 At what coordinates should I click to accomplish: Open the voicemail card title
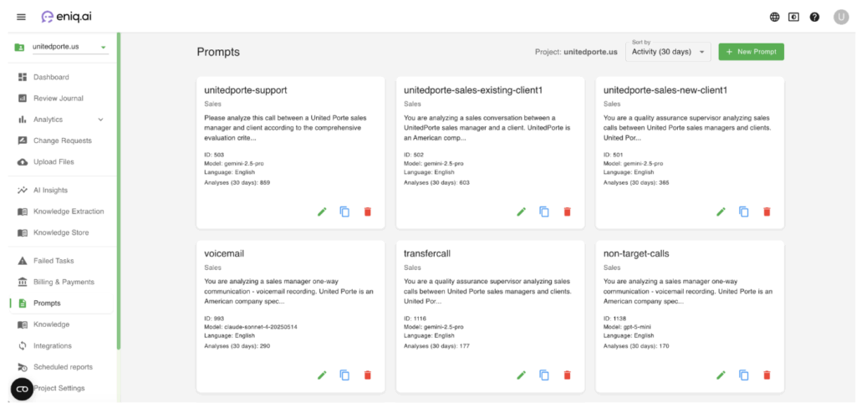tap(224, 254)
